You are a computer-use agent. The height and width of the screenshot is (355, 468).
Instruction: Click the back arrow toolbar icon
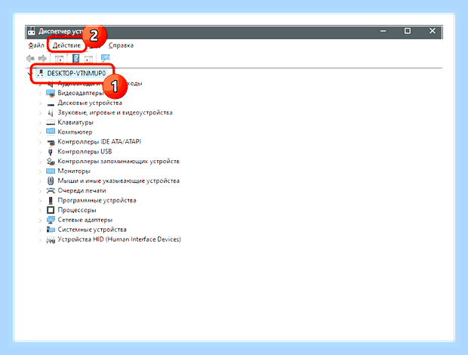point(30,58)
